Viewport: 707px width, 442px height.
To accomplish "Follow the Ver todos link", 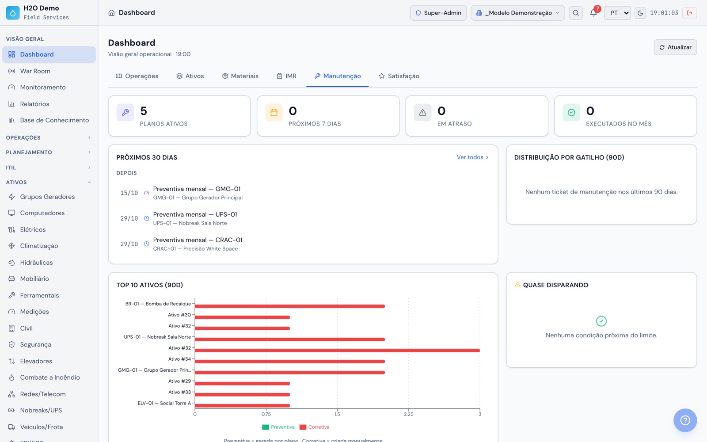I will pos(473,157).
